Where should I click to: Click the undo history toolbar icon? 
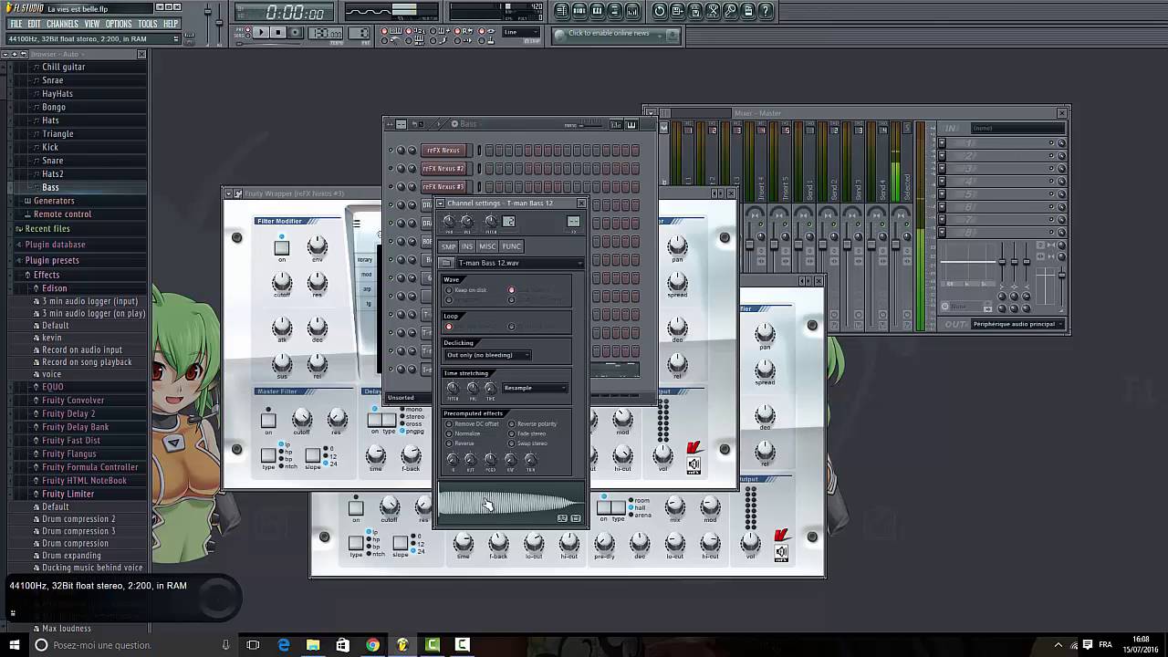(660, 11)
